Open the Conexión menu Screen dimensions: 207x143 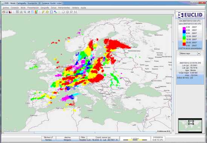[x=15, y=8]
